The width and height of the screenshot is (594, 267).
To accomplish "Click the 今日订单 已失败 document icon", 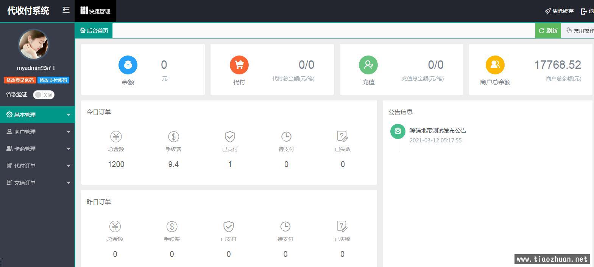I will (342, 136).
